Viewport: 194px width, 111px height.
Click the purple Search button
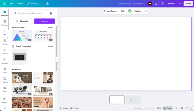pos(44,21)
